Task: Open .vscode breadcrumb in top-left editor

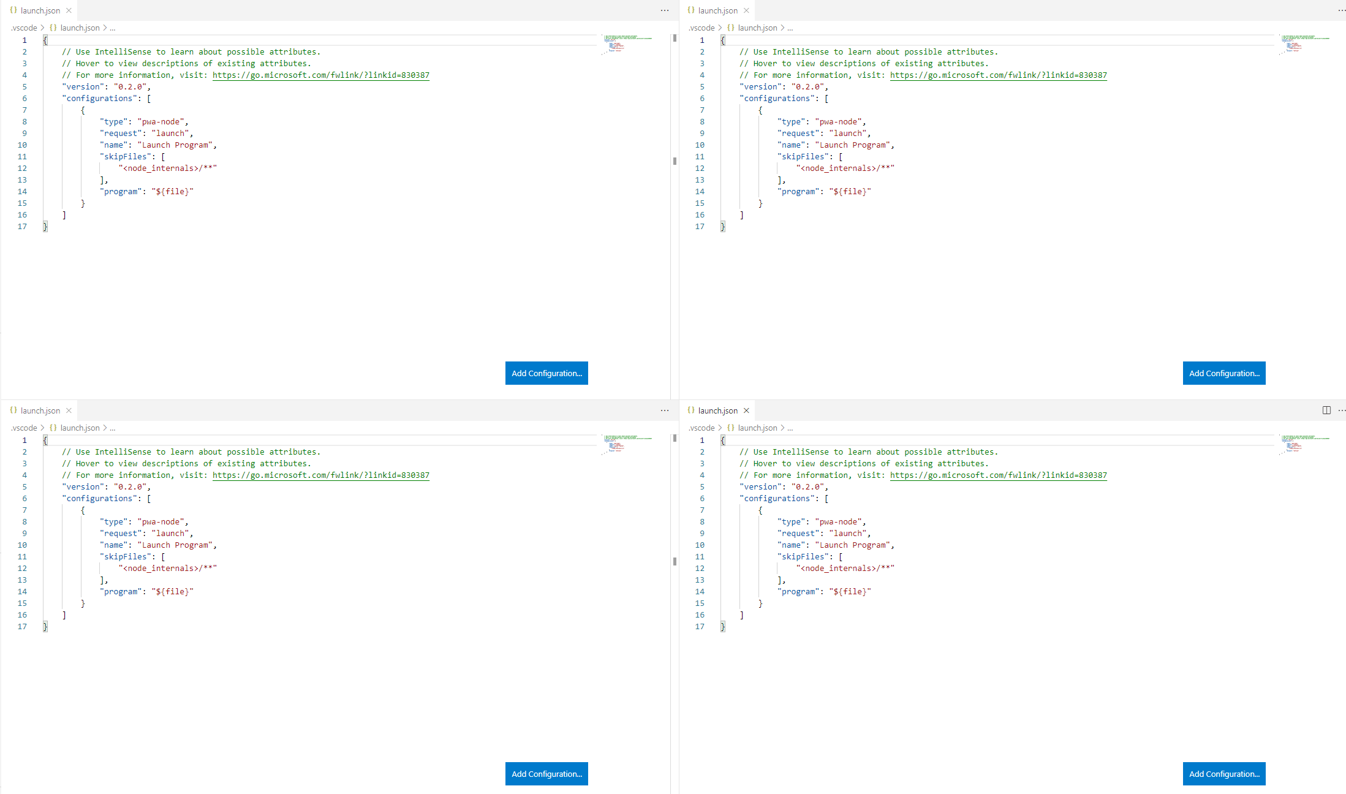Action: (24, 28)
